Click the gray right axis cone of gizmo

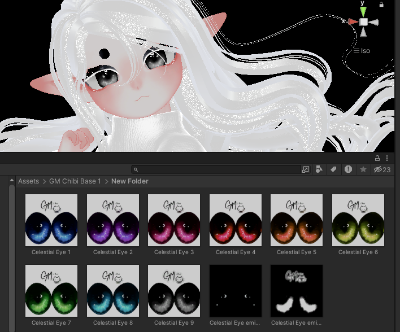pyautogui.click(x=373, y=23)
